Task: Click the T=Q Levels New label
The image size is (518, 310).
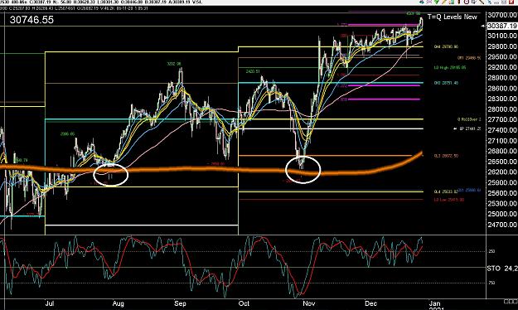Action: pos(453,17)
